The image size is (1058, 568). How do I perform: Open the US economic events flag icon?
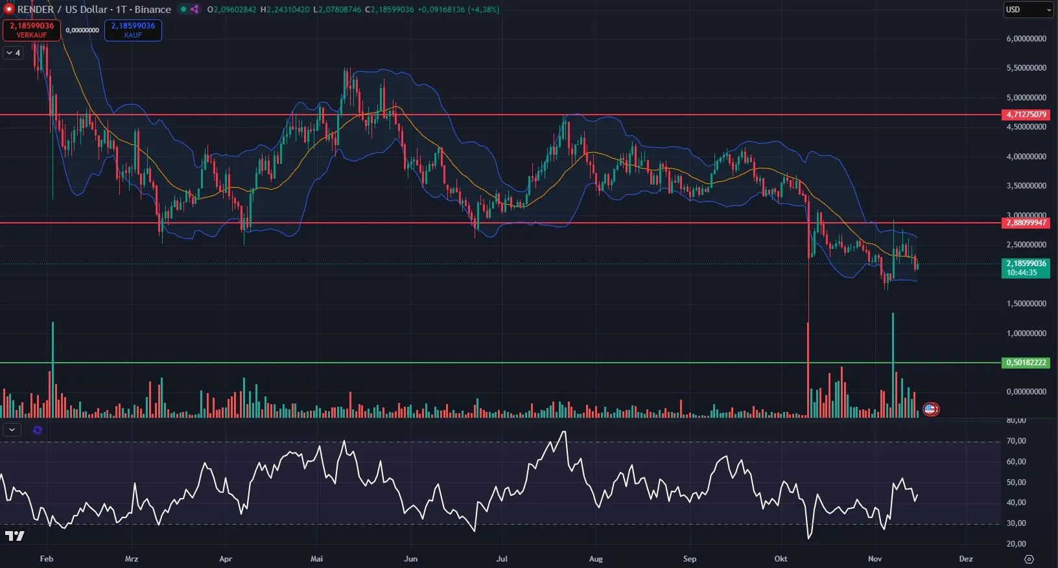point(930,409)
